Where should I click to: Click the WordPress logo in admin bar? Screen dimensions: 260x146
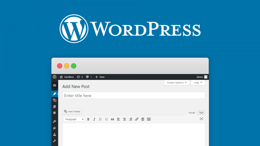click(55, 77)
